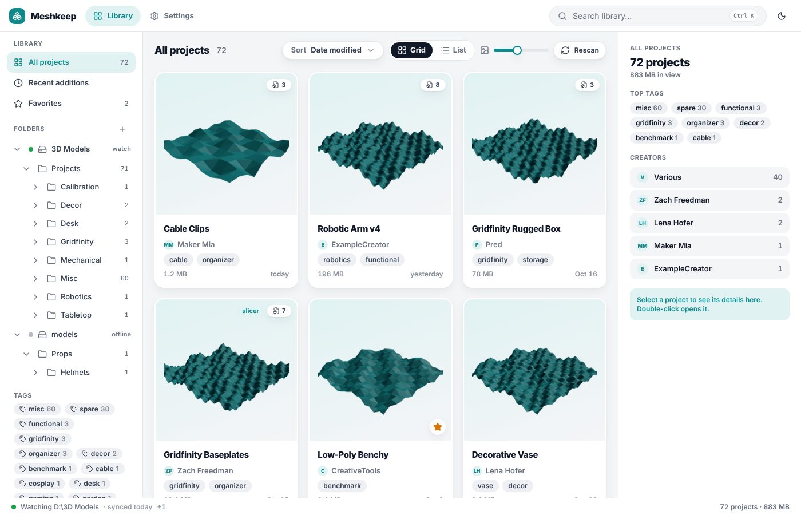Toggle the decor 2 sidebar tag filter
801x515 pixels.
pyautogui.click(x=99, y=454)
